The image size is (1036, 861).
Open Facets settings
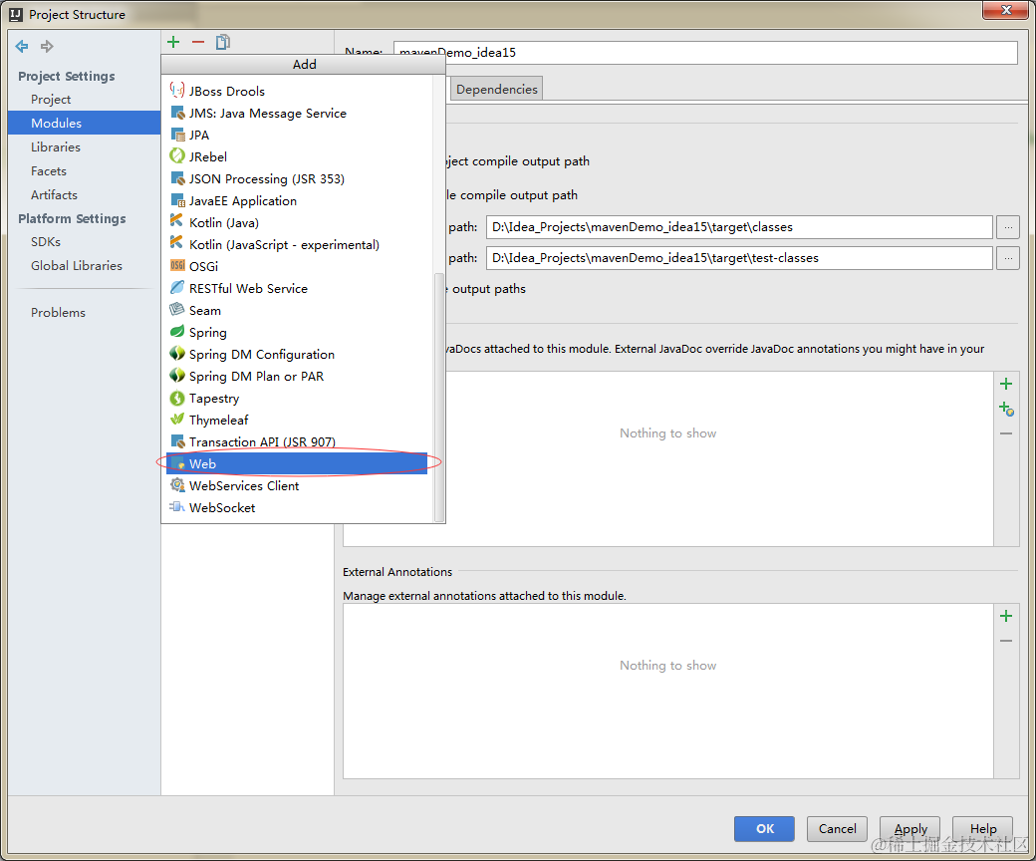pyautogui.click(x=48, y=170)
